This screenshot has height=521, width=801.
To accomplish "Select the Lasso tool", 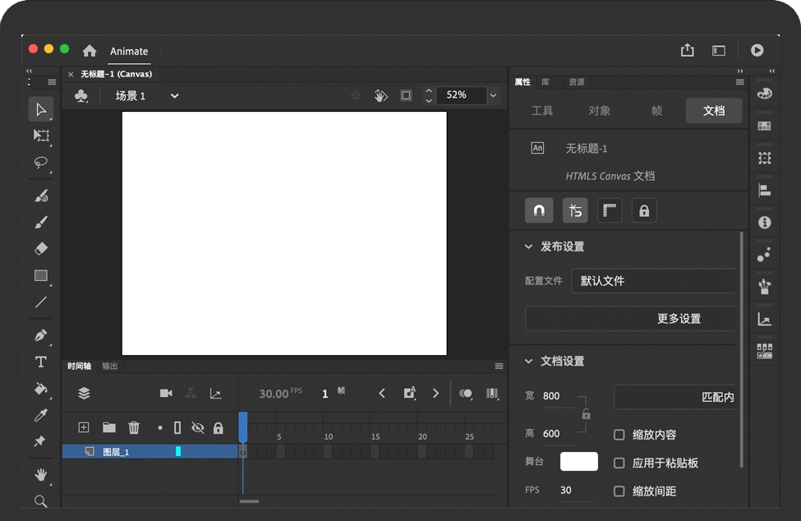I will [41, 163].
